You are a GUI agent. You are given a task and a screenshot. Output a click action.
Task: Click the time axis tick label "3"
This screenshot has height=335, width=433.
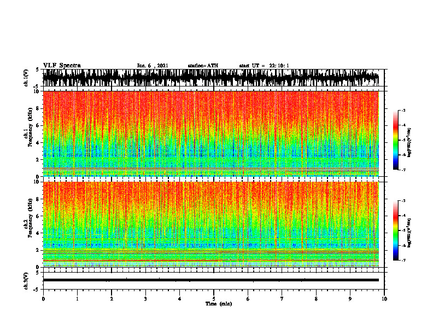(x=145, y=299)
